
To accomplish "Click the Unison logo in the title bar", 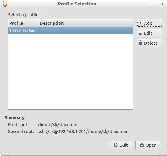I will coord(5,4).
